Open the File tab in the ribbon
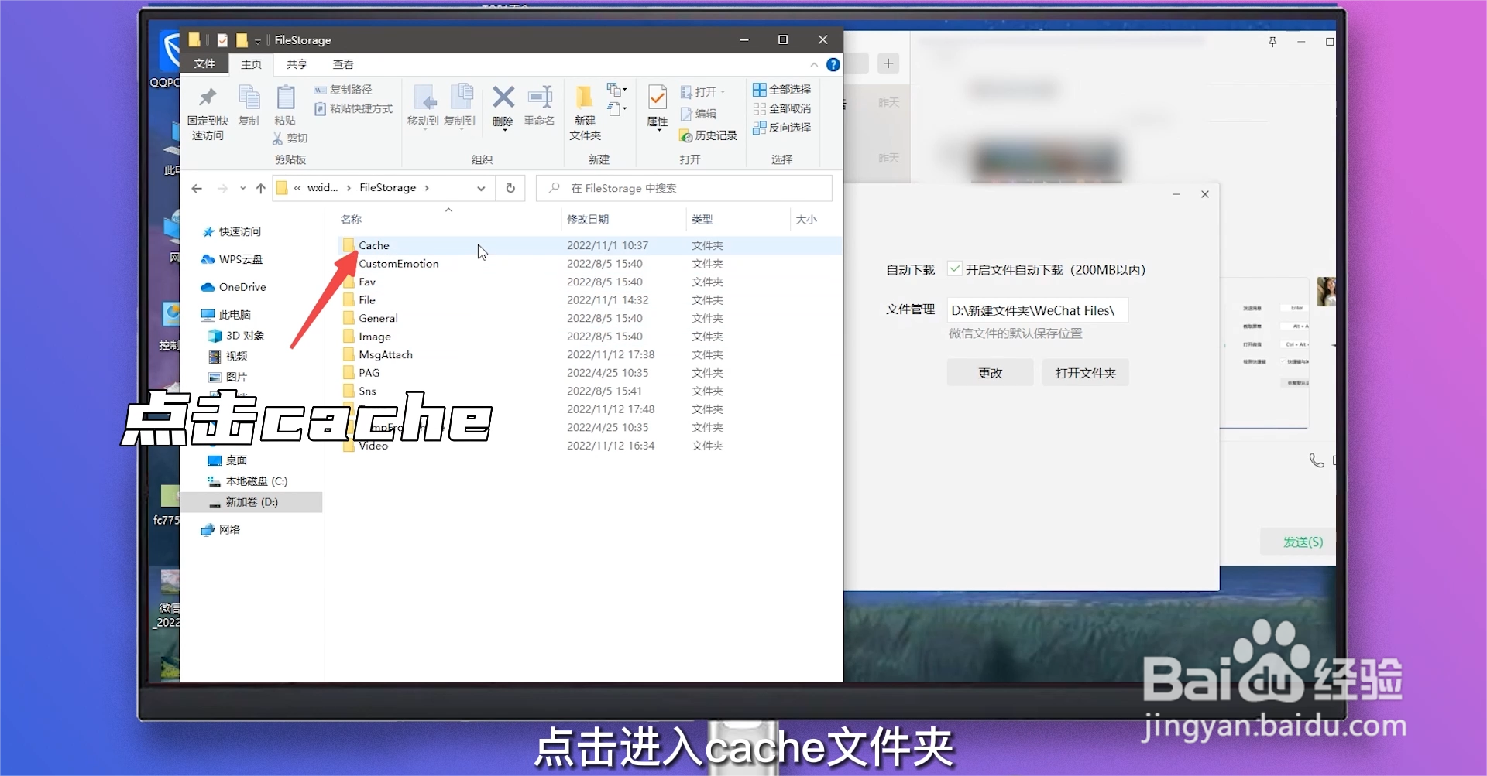The image size is (1487, 776). tap(204, 63)
